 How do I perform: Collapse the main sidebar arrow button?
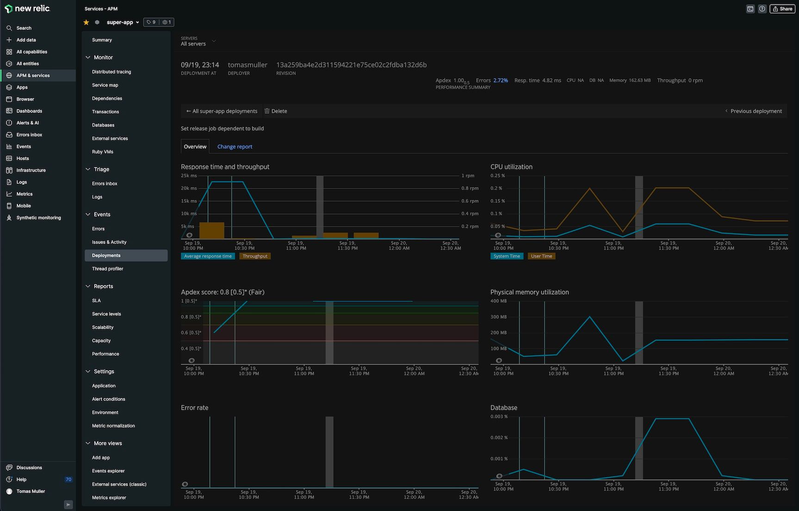[x=68, y=505]
